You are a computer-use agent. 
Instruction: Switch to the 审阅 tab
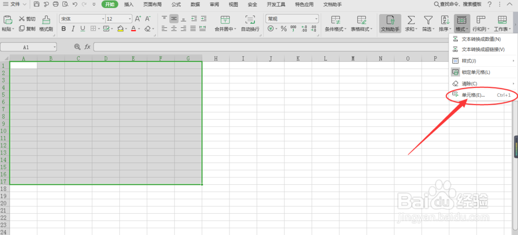(x=214, y=5)
